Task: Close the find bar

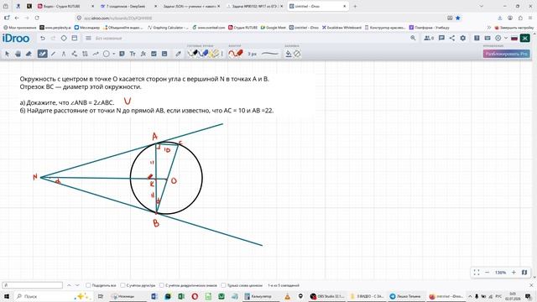Action: coord(531,285)
